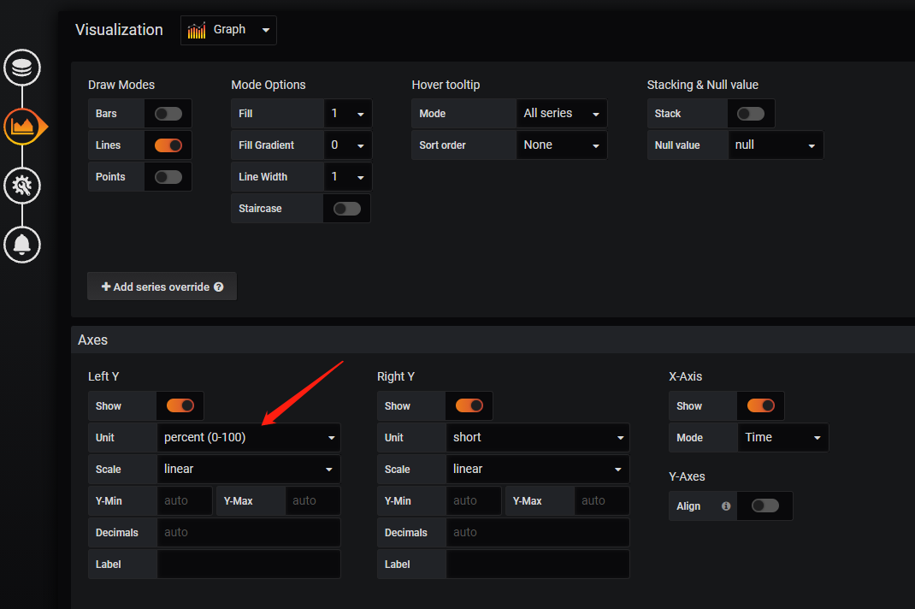Screen dimensions: 915x609
Task: Disable the Lines draw mode toggle
Action: [x=168, y=145]
